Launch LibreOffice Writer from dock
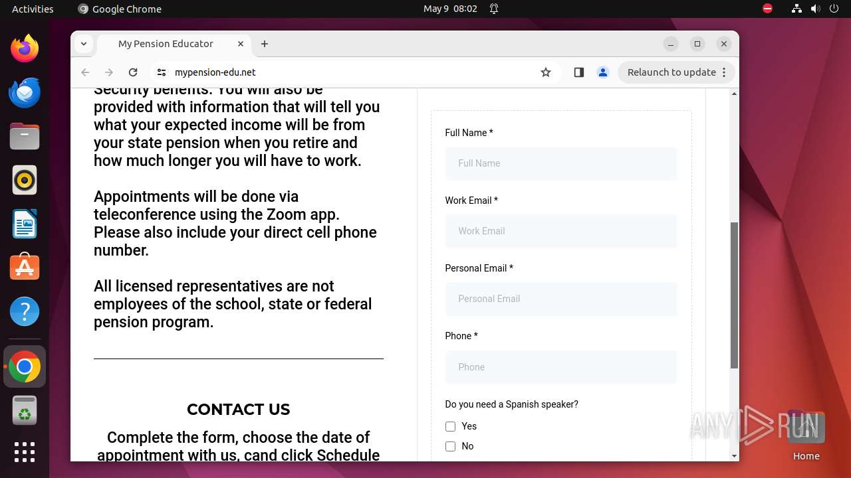Image resolution: width=851 pixels, height=478 pixels. 25,224
